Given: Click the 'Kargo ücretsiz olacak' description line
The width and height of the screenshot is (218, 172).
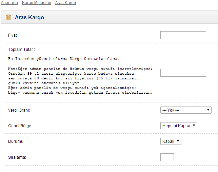Looking at the screenshot, I should [64, 59].
